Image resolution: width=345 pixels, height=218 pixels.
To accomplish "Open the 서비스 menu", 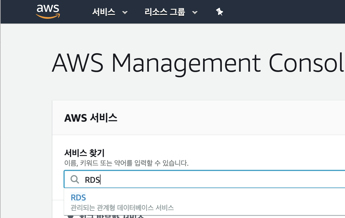I will coord(104,12).
